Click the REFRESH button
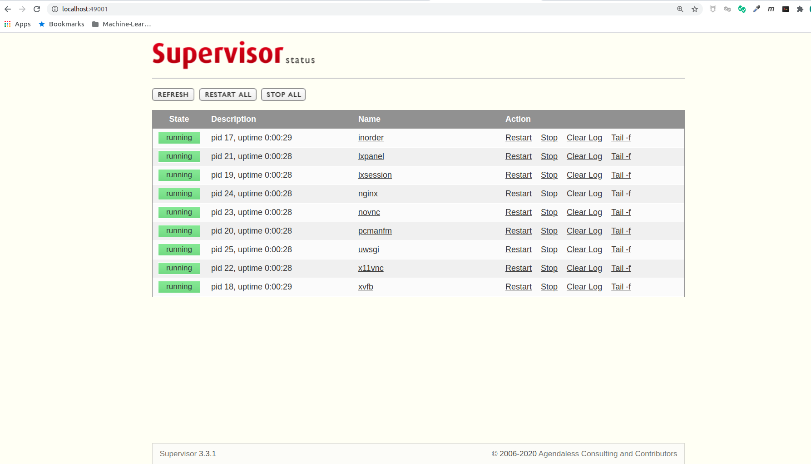This screenshot has width=811, height=464. click(x=173, y=95)
